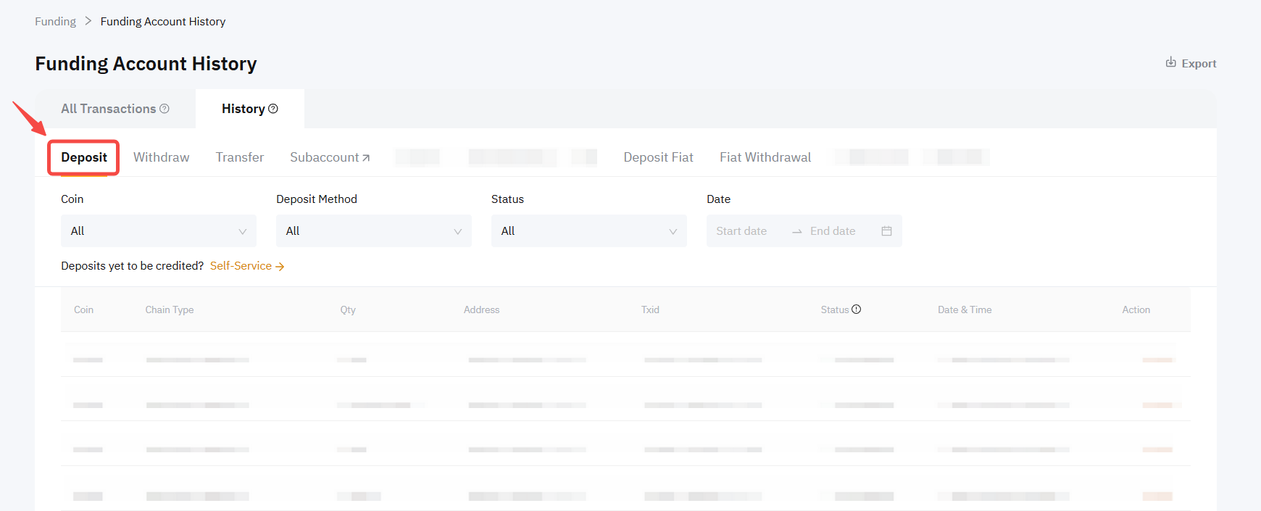Screen dimensions: 1261x511
Task: Go to Funding breadcrumb link
Action: click(55, 22)
